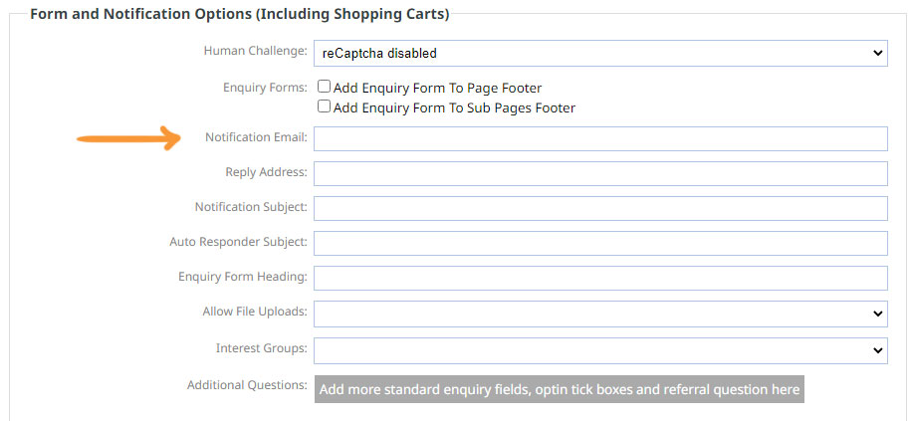Open the Human Challenge reCaptcha dropdown
The image size is (910, 421).
point(600,53)
